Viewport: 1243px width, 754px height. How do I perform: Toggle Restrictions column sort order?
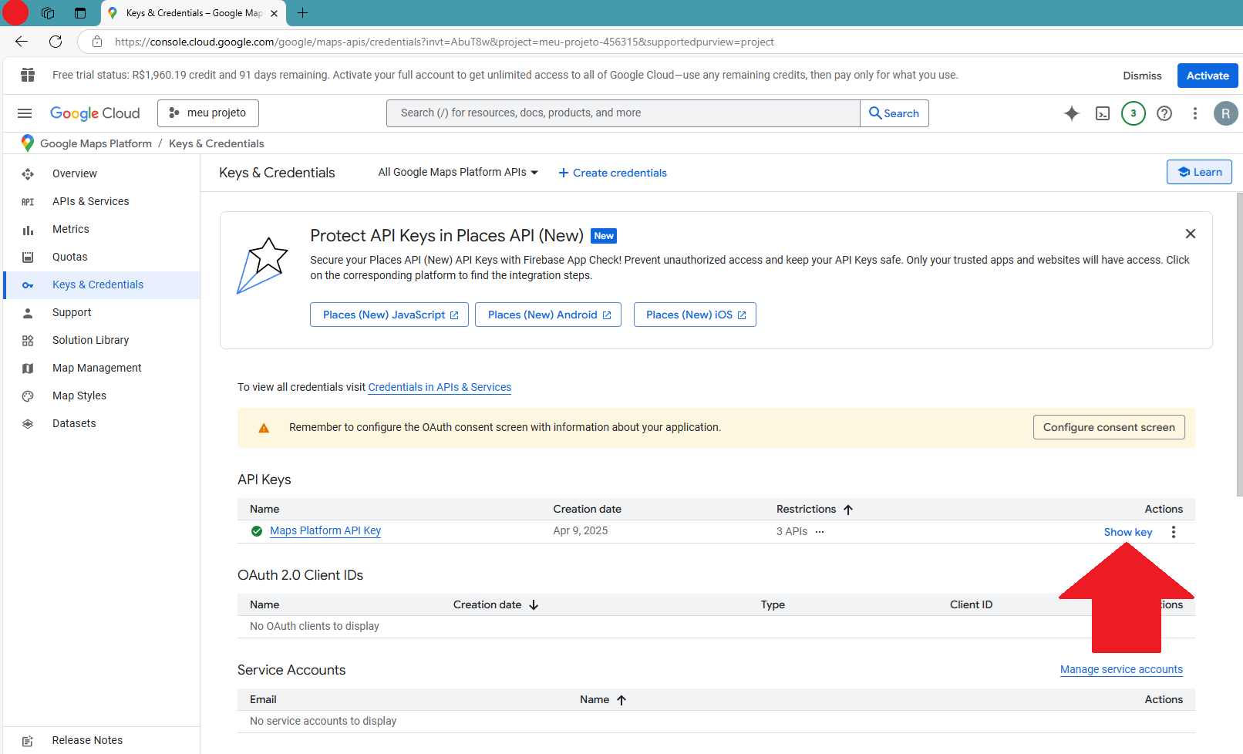[x=848, y=509]
